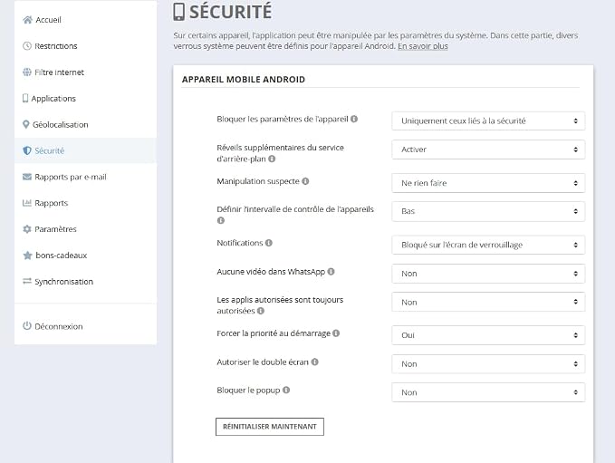This screenshot has height=463, width=615.
Task: Open the Bloquer les paramètres de l'appareil dropdown
Action: [488, 121]
